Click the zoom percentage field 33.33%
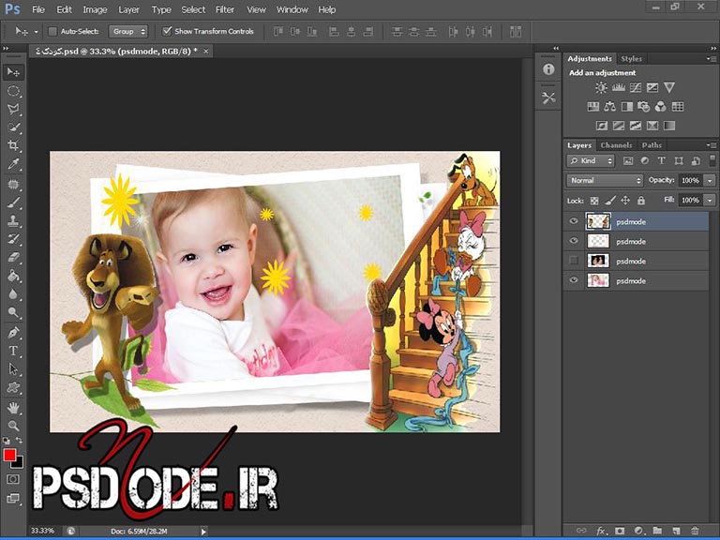 point(43,531)
